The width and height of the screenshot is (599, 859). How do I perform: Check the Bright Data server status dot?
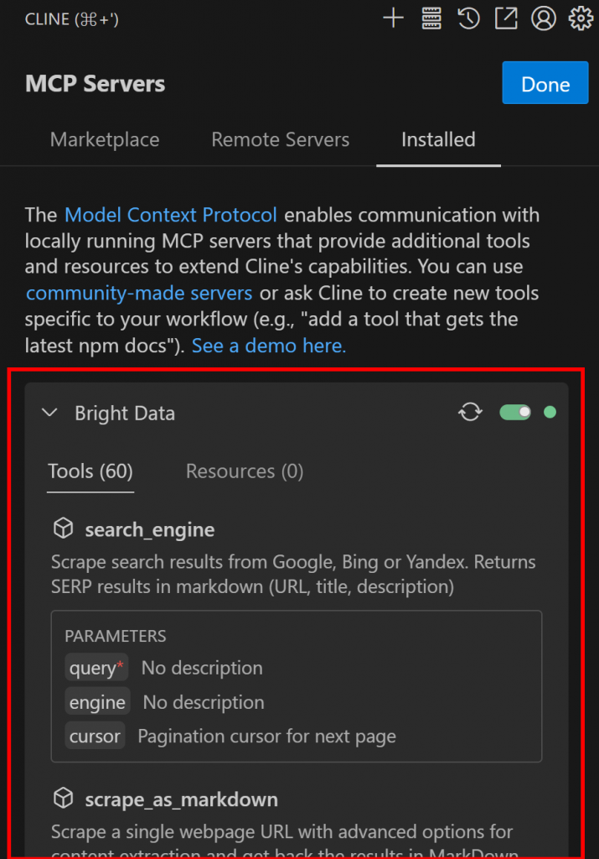tap(549, 412)
